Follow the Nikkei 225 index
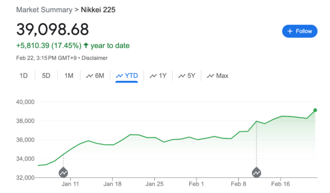This screenshot has height=193, width=330. coord(300,31)
